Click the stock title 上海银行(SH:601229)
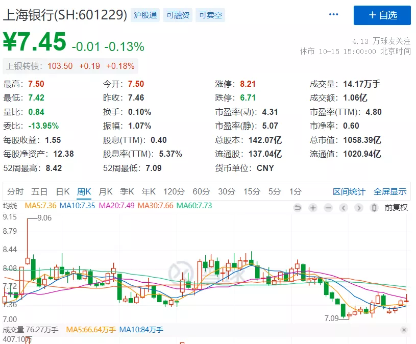 tap(65, 15)
